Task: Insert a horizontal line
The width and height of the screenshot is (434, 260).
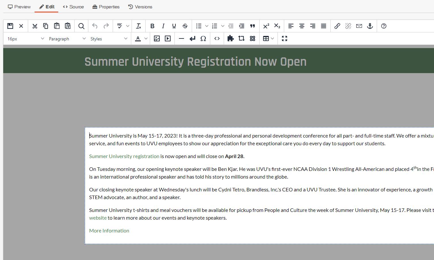Action: [181, 38]
